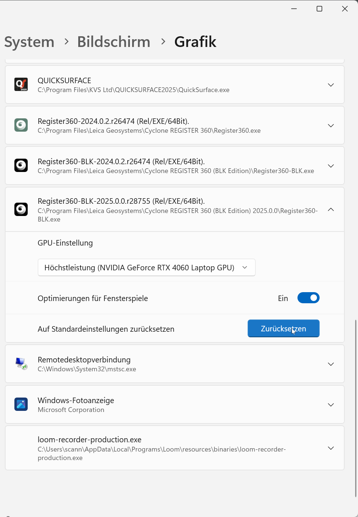The height and width of the screenshot is (517, 358).
Task: Expand Windows-Fotoanzeige chevron
Action: pyautogui.click(x=331, y=405)
